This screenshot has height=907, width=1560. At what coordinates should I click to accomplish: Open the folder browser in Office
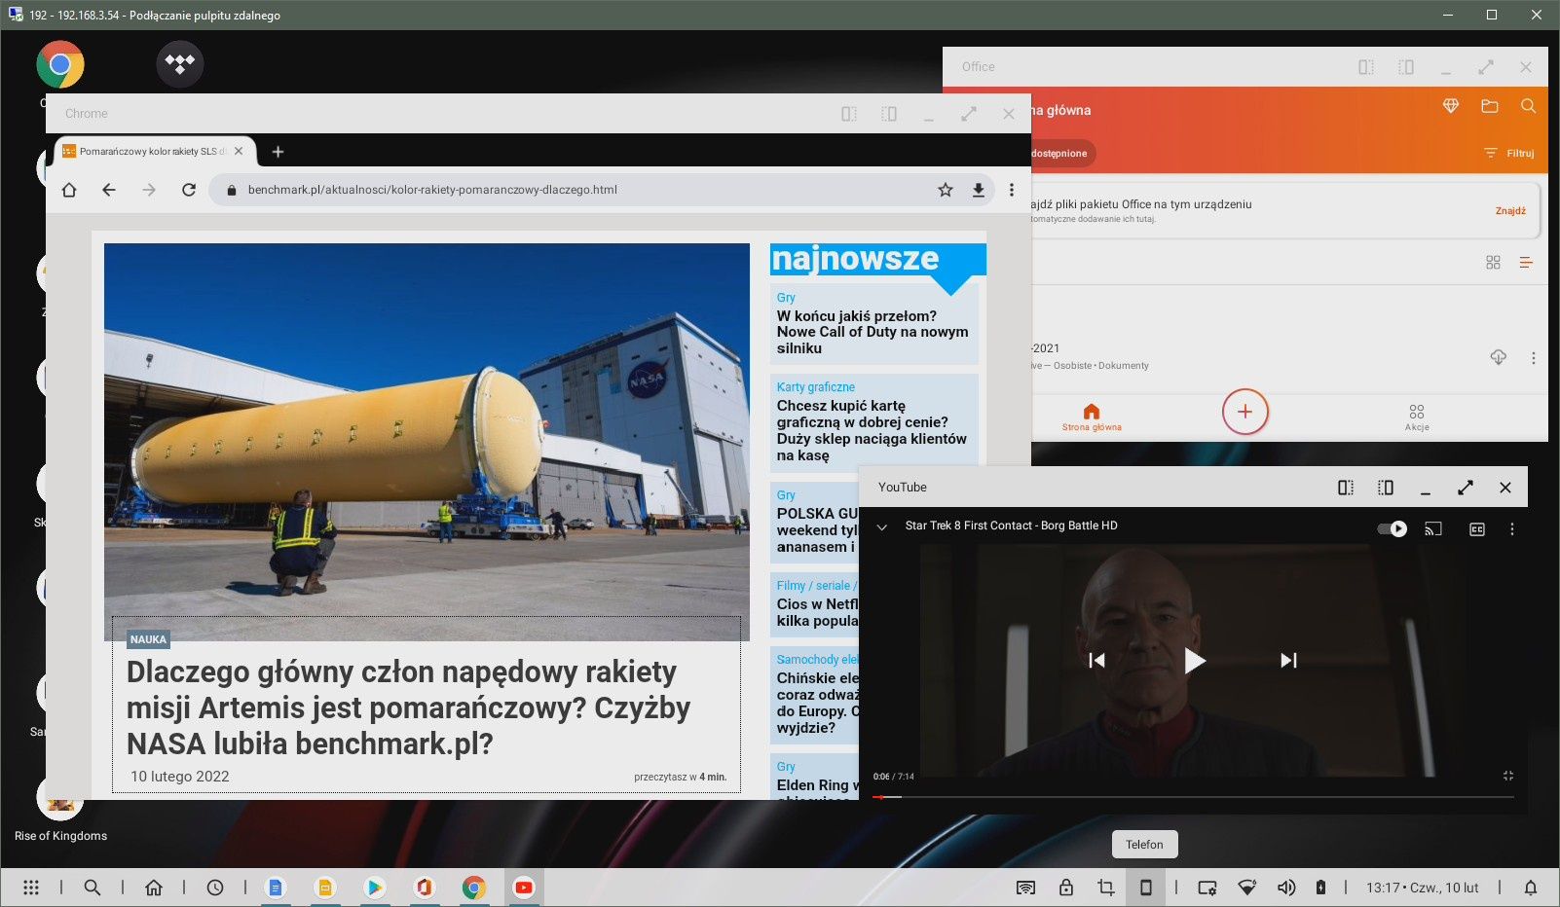click(1490, 106)
